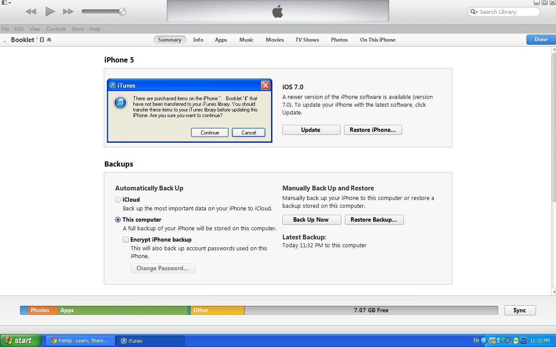Click the volume slider knob
The width and height of the screenshot is (556, 347).
122,12
